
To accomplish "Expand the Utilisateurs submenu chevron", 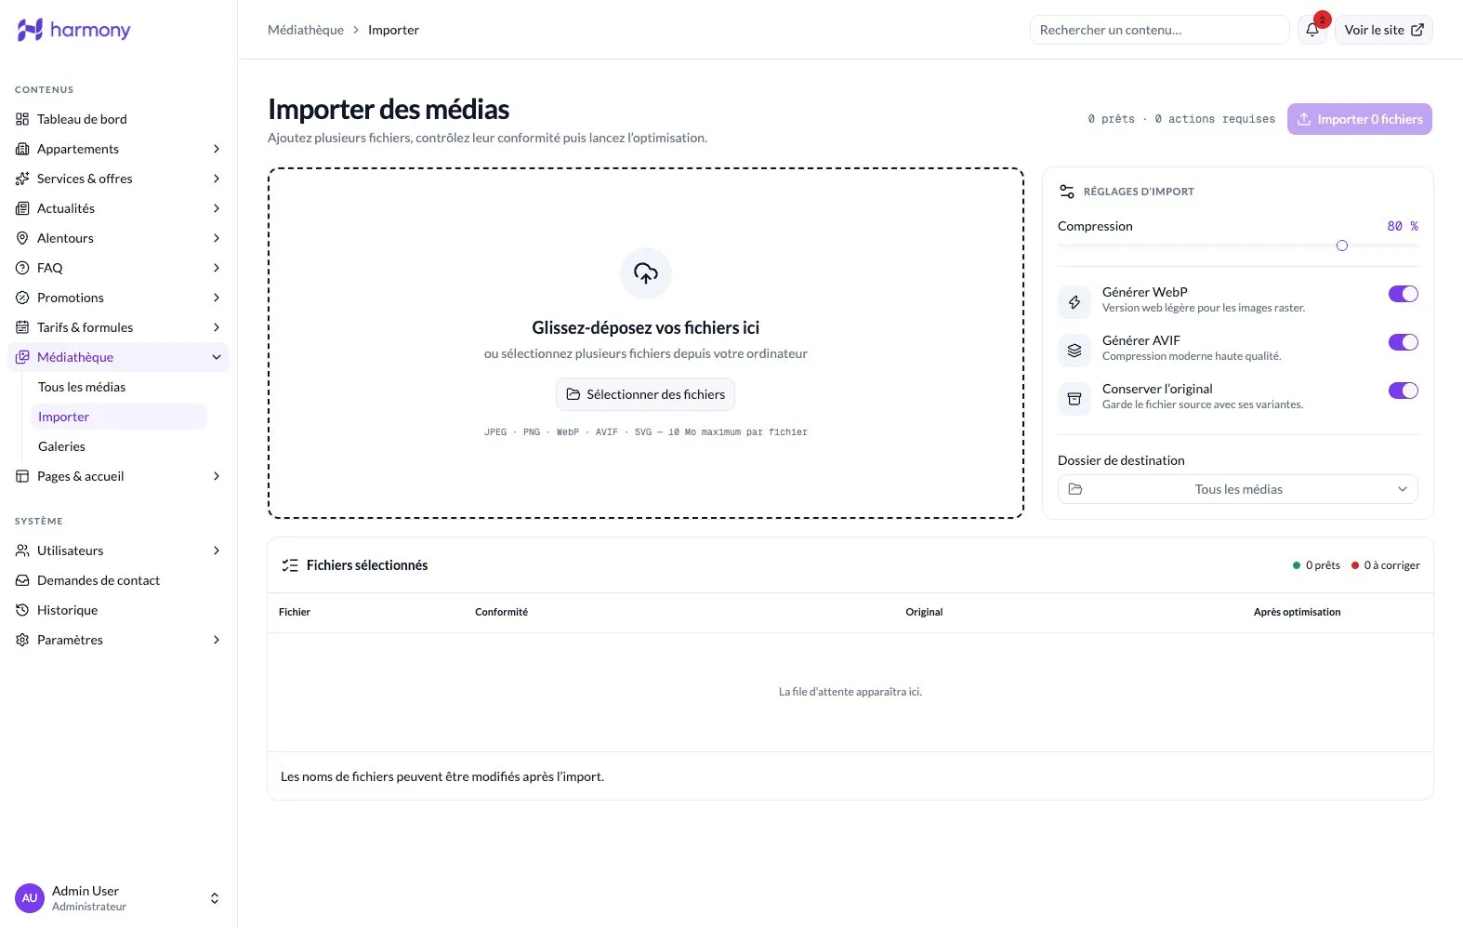I will point(217,550).
